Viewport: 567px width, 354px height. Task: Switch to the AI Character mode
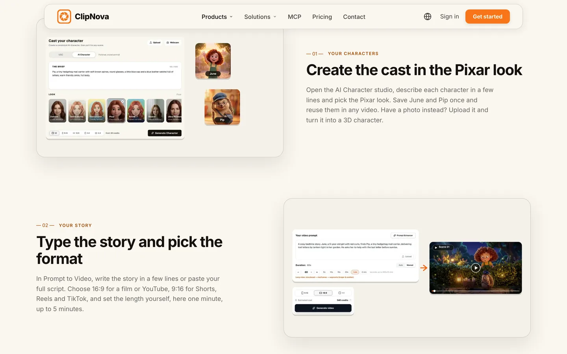click(x=84, y=55)
